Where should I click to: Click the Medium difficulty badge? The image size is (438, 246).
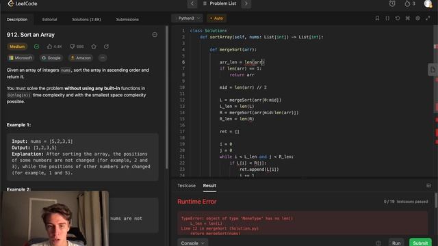pyautogui.click(x=17, y=46)
